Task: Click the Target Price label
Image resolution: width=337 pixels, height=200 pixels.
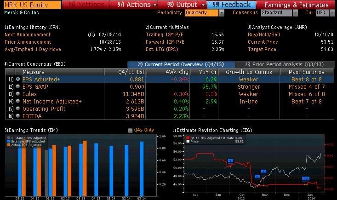Action: (262, 49)
